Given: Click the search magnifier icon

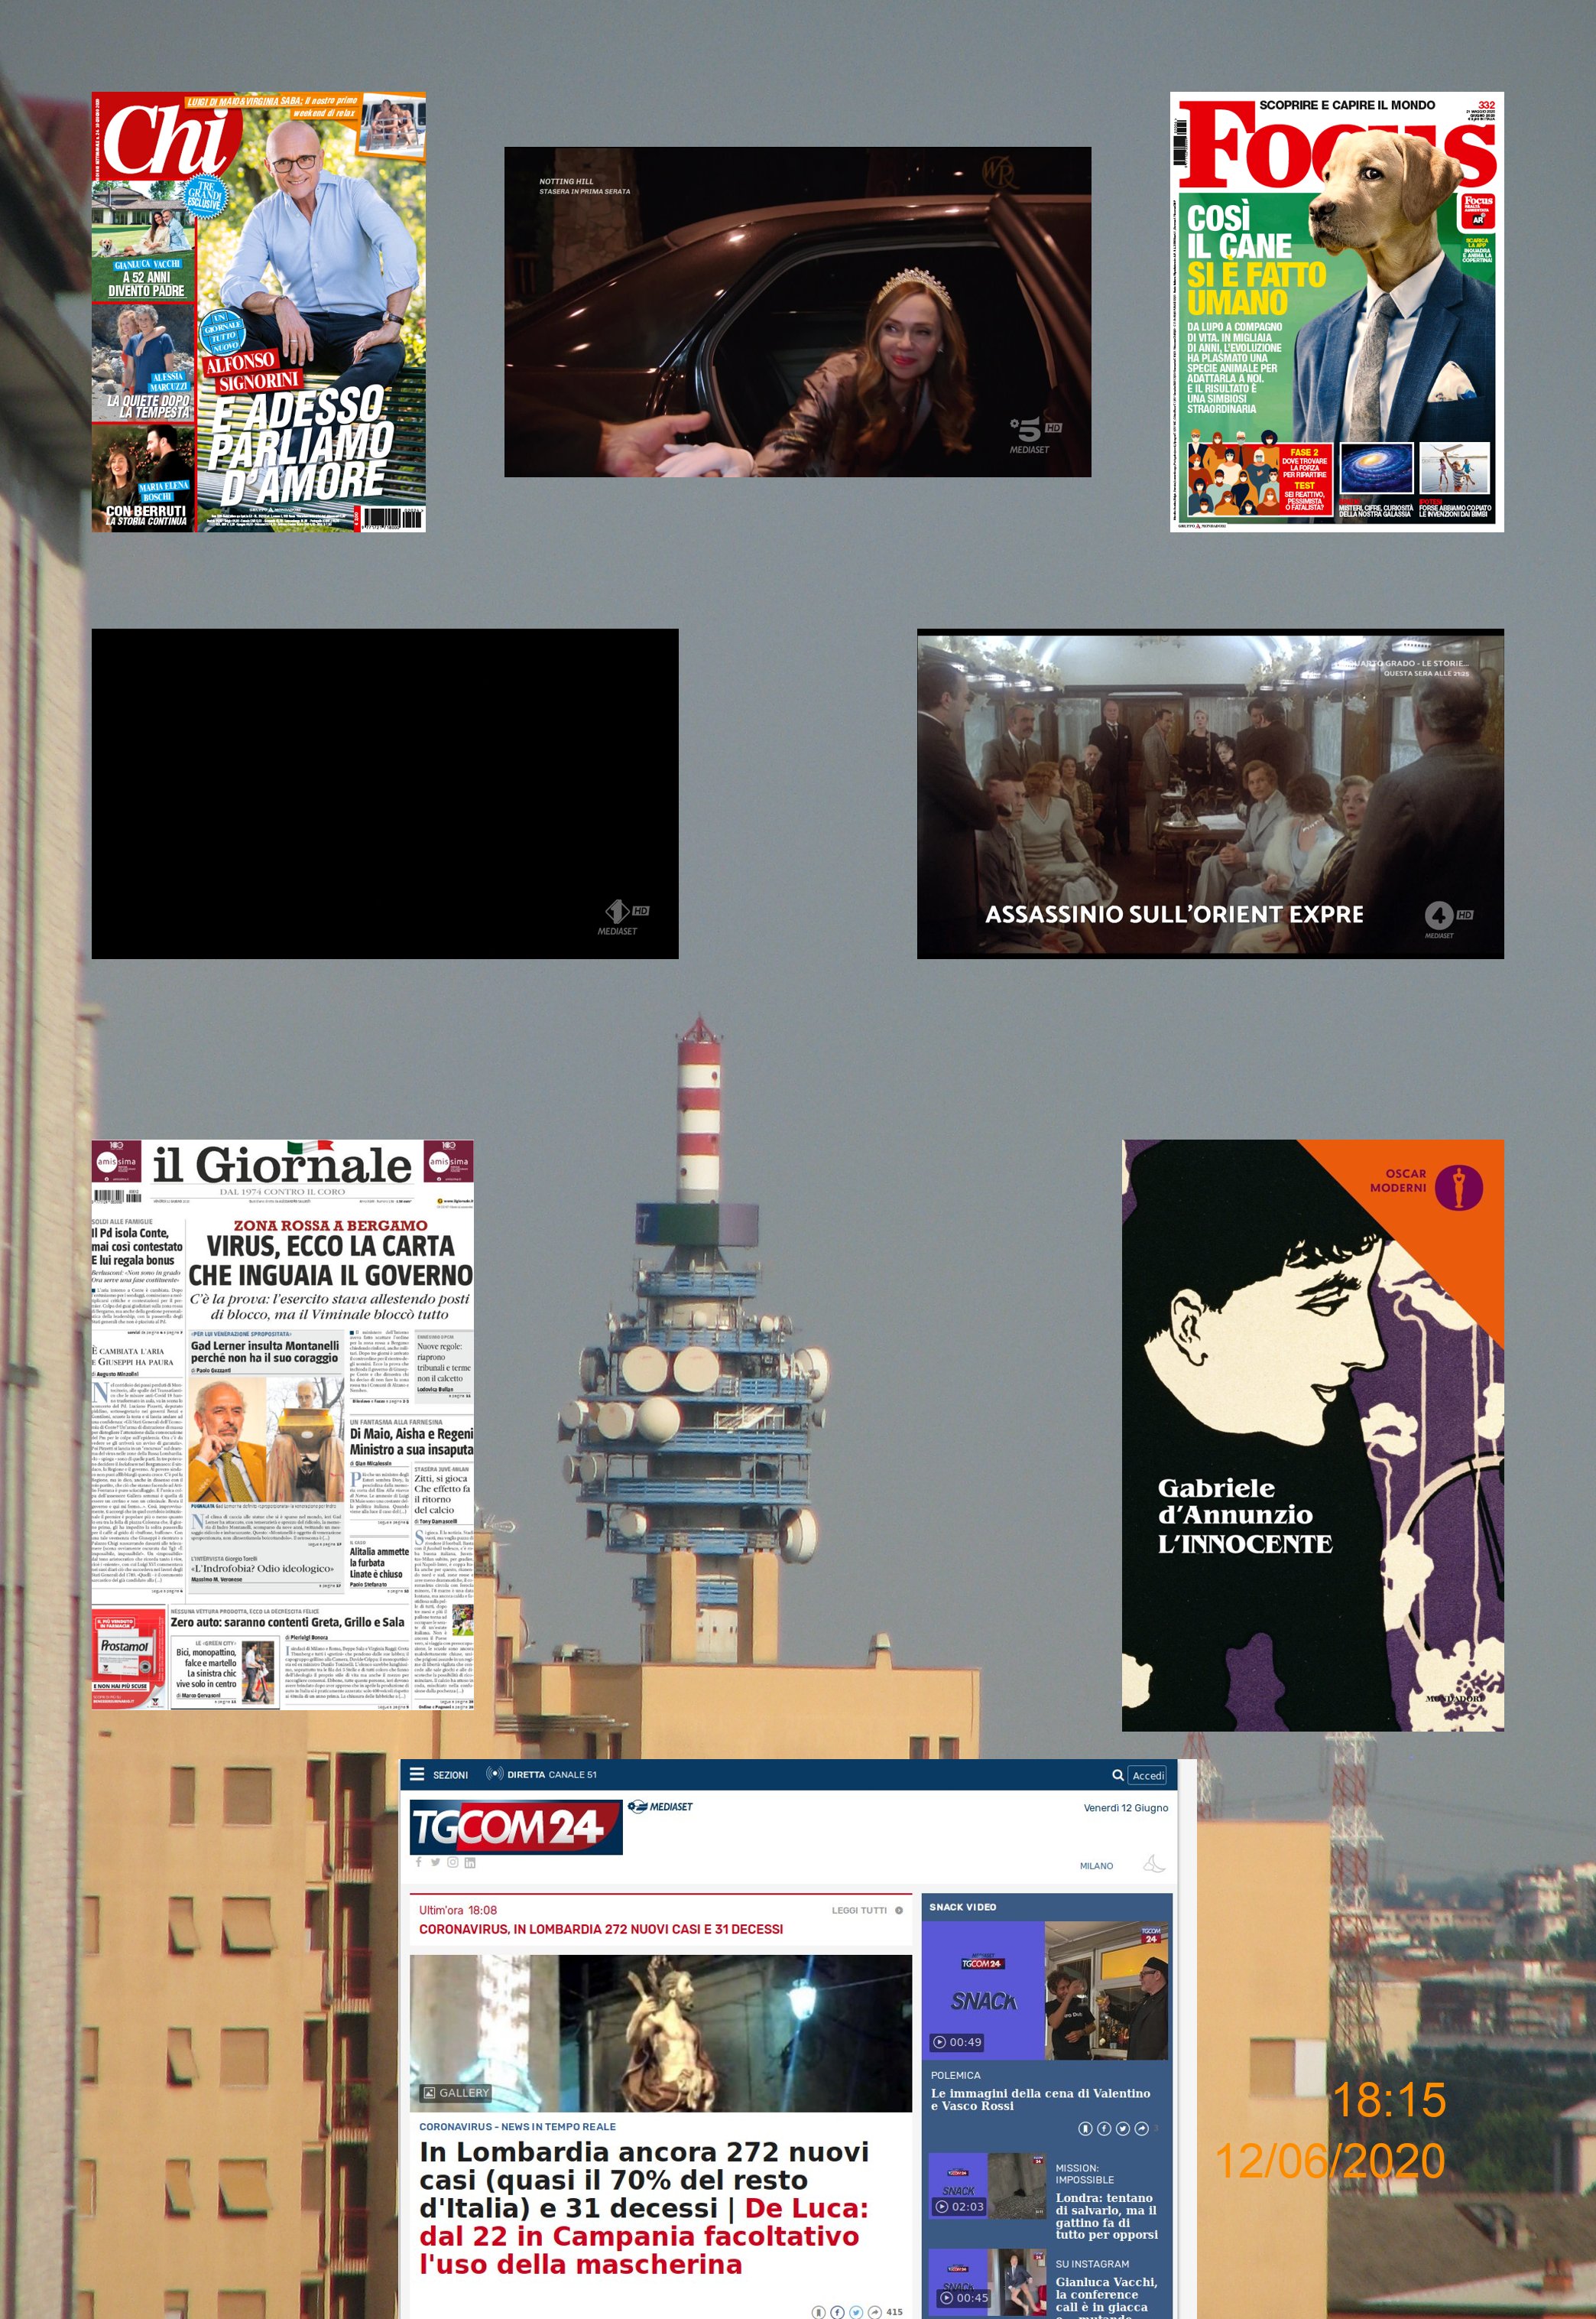Looking at the screenshot, I should [x=1117, y=1774].
